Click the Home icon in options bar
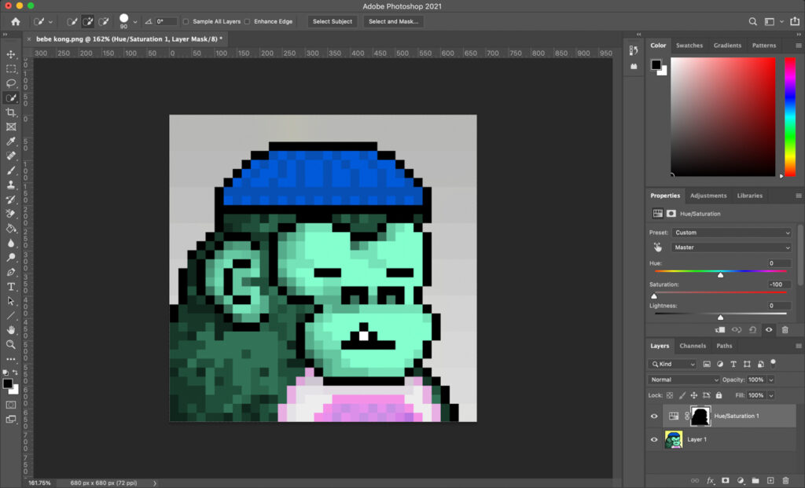This screenshot has height=488, width=805. pyautogui.click(x=16, y=21)
